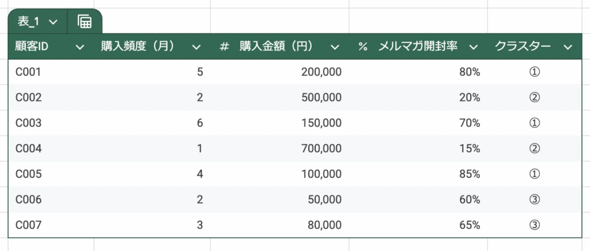Expand the 購入頻度(月) column dropdown arrow
Image resolution: width=590 pixels, height=251 pixels.
196,47
